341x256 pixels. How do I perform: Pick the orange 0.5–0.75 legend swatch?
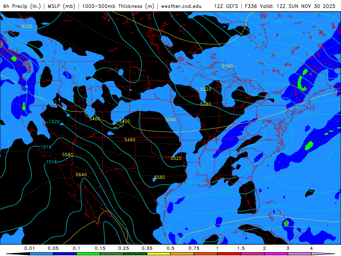[182, 254]
